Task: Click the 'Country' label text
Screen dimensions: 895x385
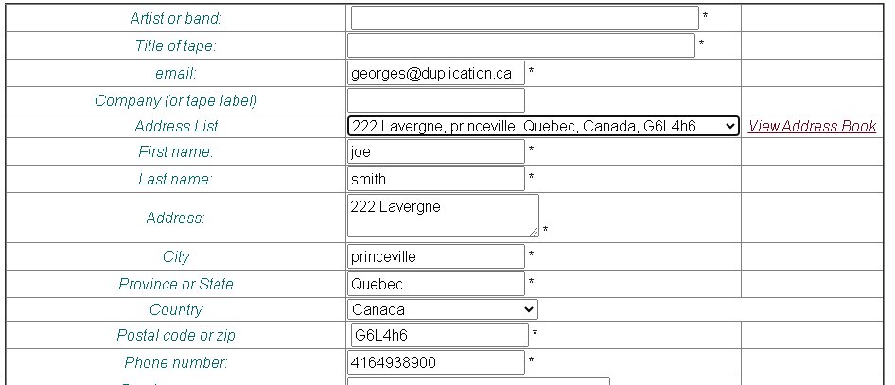Action: coord(176,309)
